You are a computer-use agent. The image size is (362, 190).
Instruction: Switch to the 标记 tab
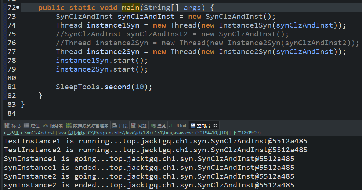[x=13, y=126]
